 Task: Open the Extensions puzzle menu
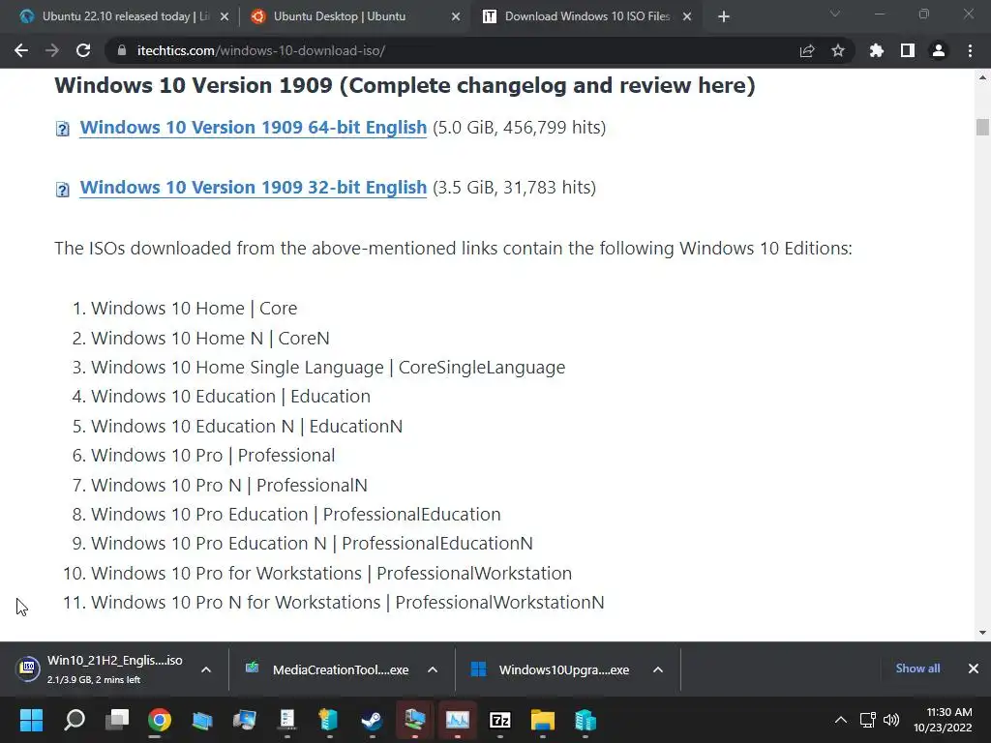click(877, 50)
